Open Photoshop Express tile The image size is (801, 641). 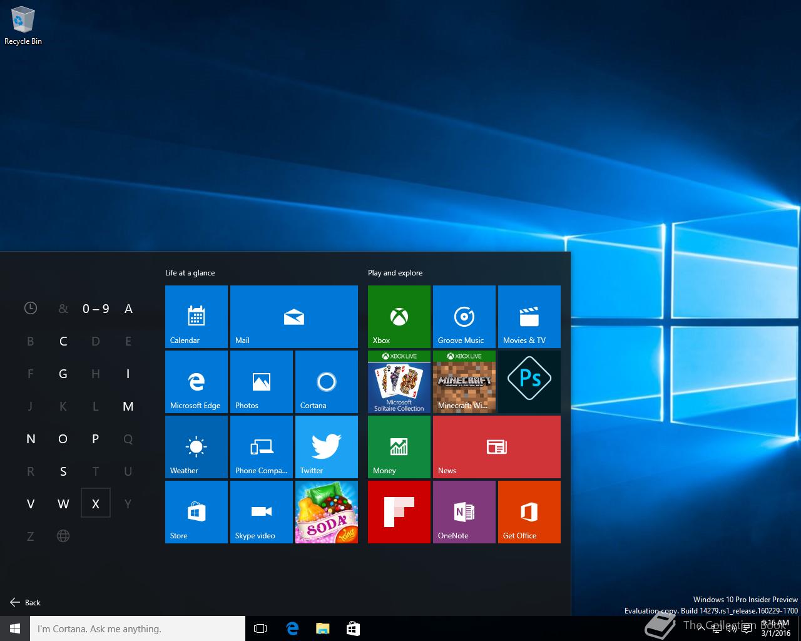529,382
